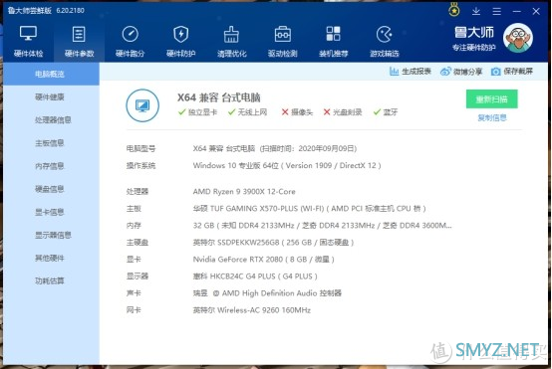Open the 硬件体检 hardware checkup section
Screen dimensions: 552x369
pyautogui.click(x=28, y=42)
